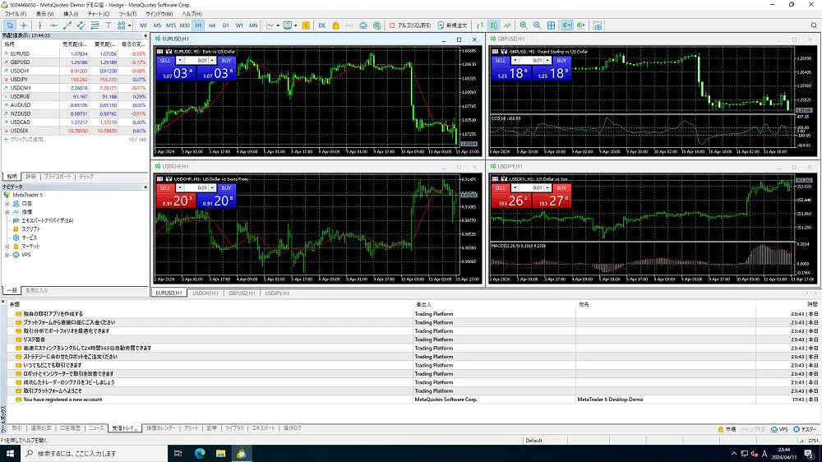
Task: Click the 新規注文 new order button
Action: click(x=457, y=25)
